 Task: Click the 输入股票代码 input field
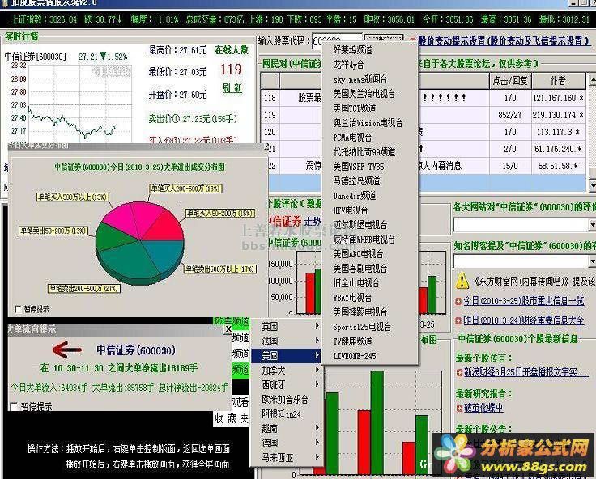pos(337,40)
